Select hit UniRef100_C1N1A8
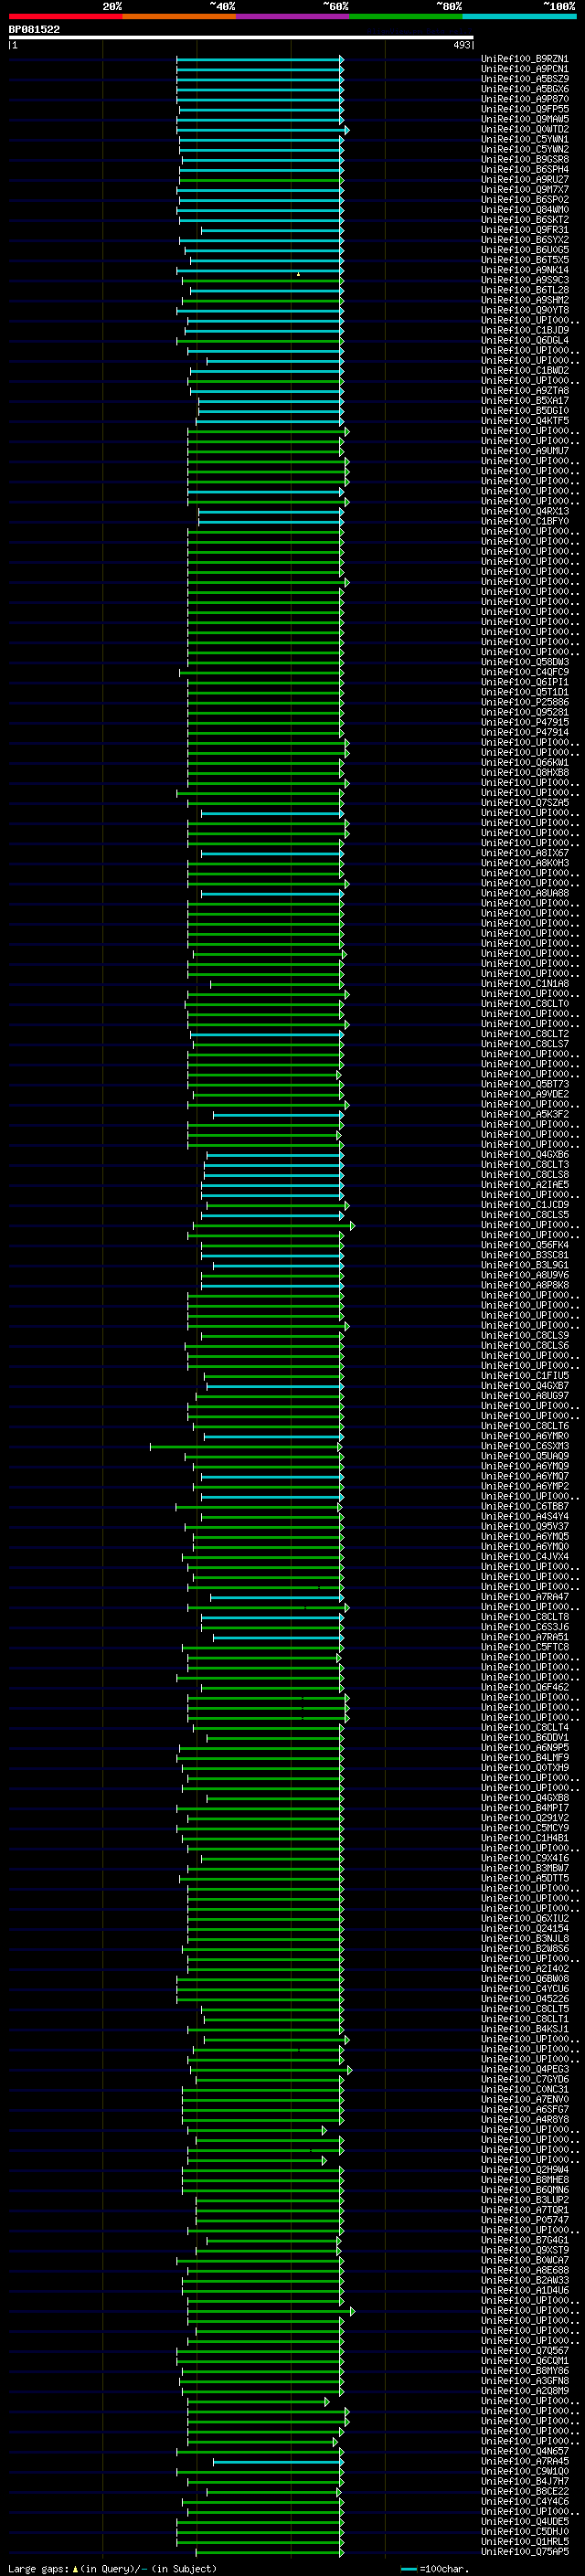 524,983
